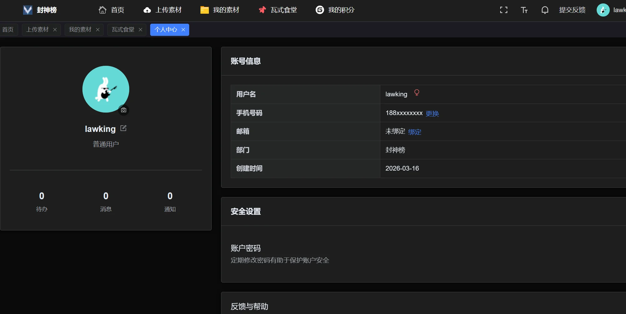Image resolution: width=626 pixels, height=314 pixels.
Task: Click the 提交反馈 button
Action: click(572, 10)
